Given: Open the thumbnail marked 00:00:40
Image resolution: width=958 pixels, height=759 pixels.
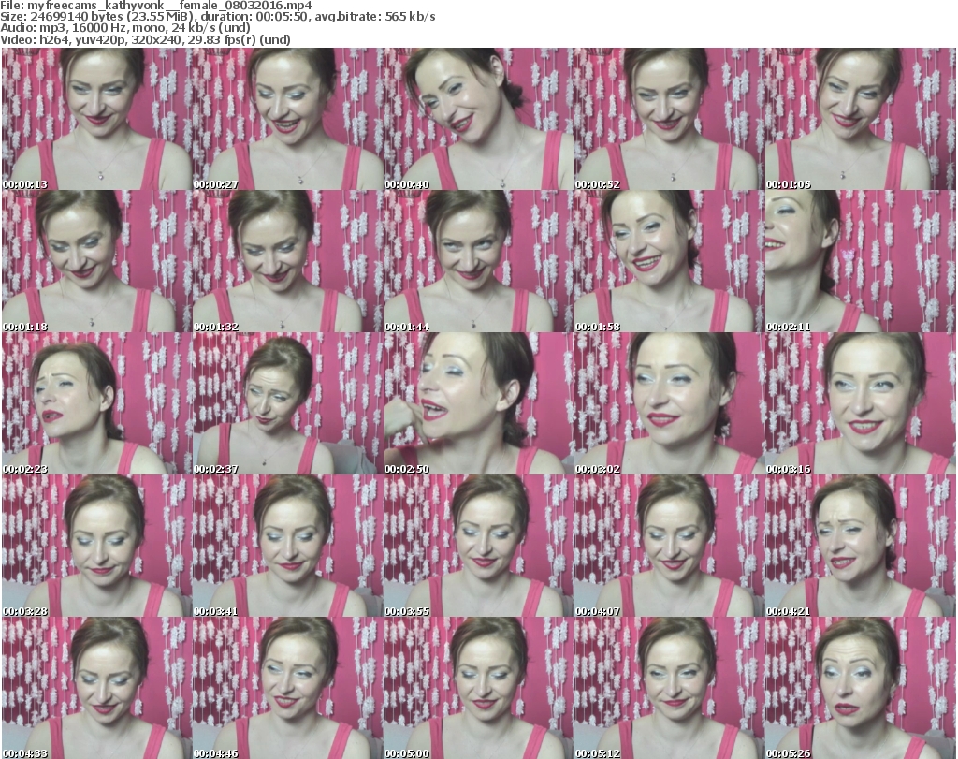Looking at the screenshot, I should (x=478, y=119).
